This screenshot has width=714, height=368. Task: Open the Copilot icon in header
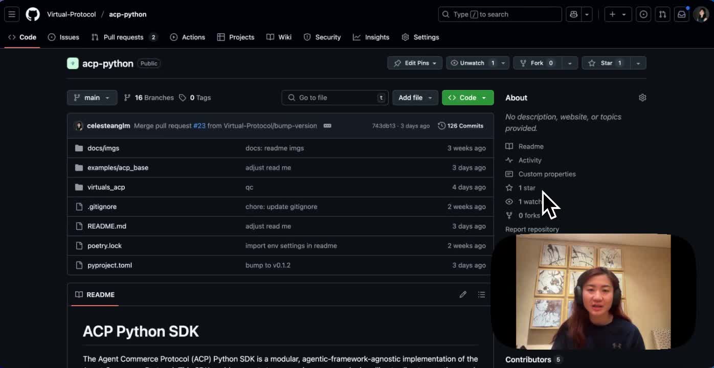(573, 14)
